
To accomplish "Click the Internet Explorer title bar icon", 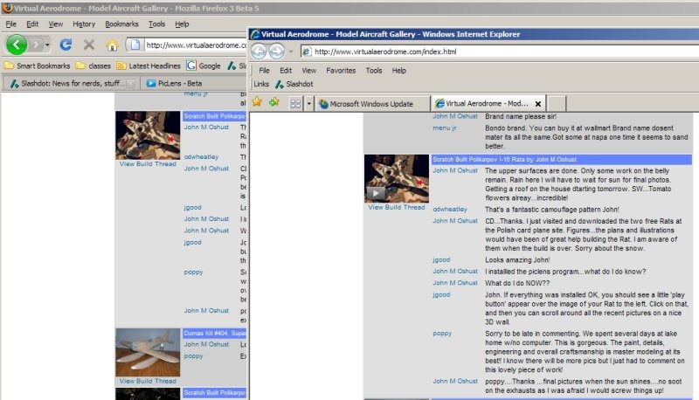I will tap(255, 34).
